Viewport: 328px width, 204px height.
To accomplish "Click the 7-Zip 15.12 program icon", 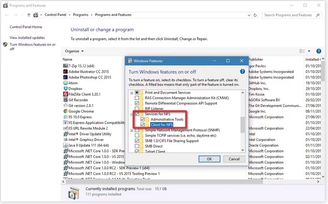I will [65, 66].
